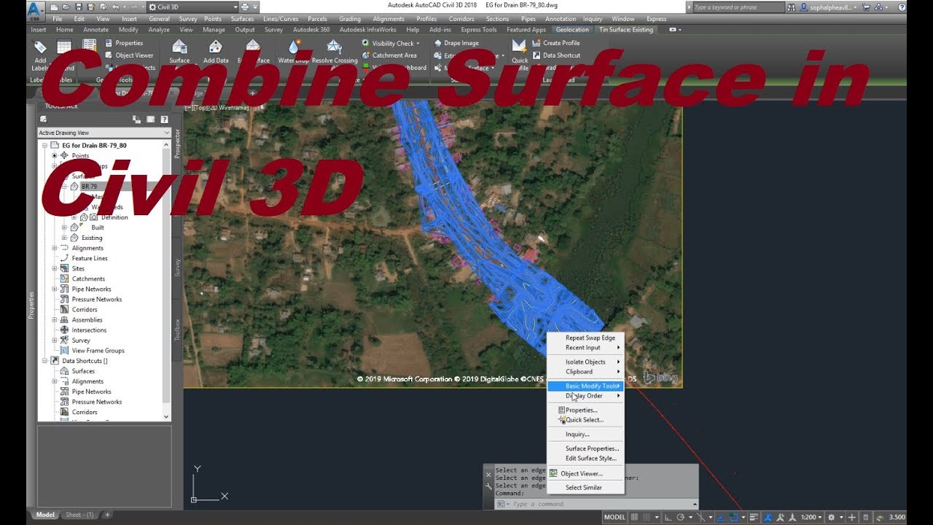Image resolution: width=933 pixels, height=525 pixels.
Task: Click the binoculars search icon
Action: (792, 7)
